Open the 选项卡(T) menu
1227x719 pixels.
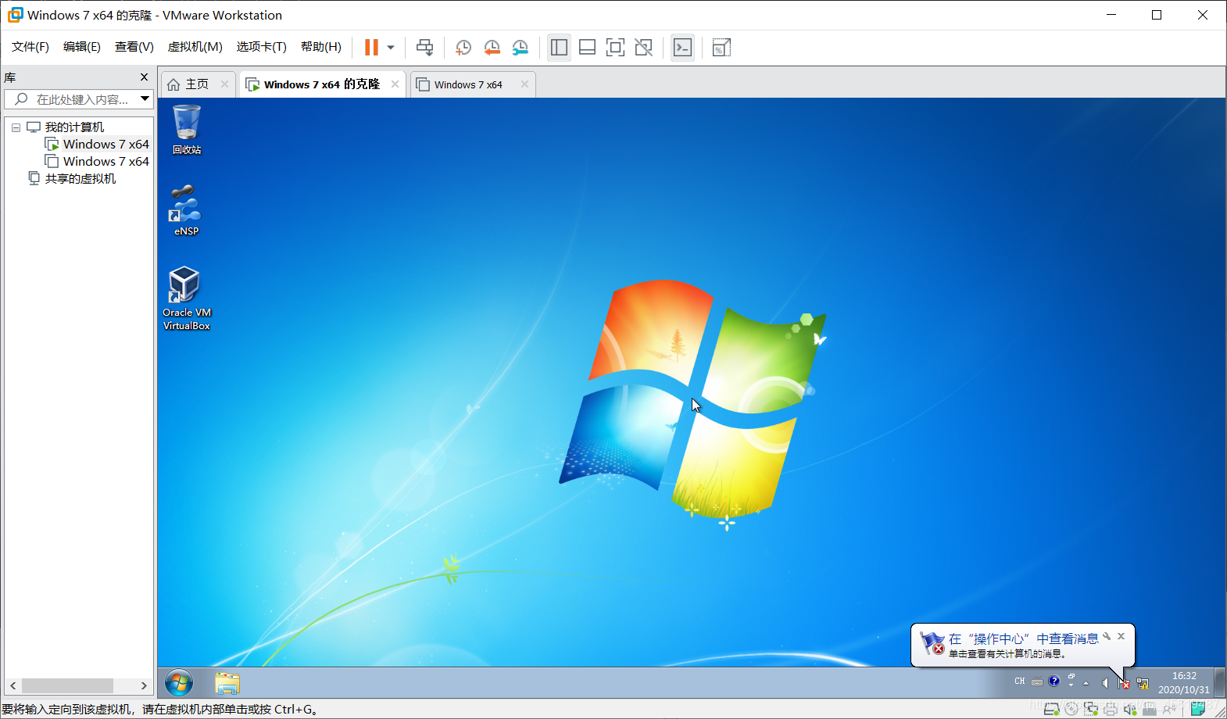pyautogui.click(x=262, y=47)
